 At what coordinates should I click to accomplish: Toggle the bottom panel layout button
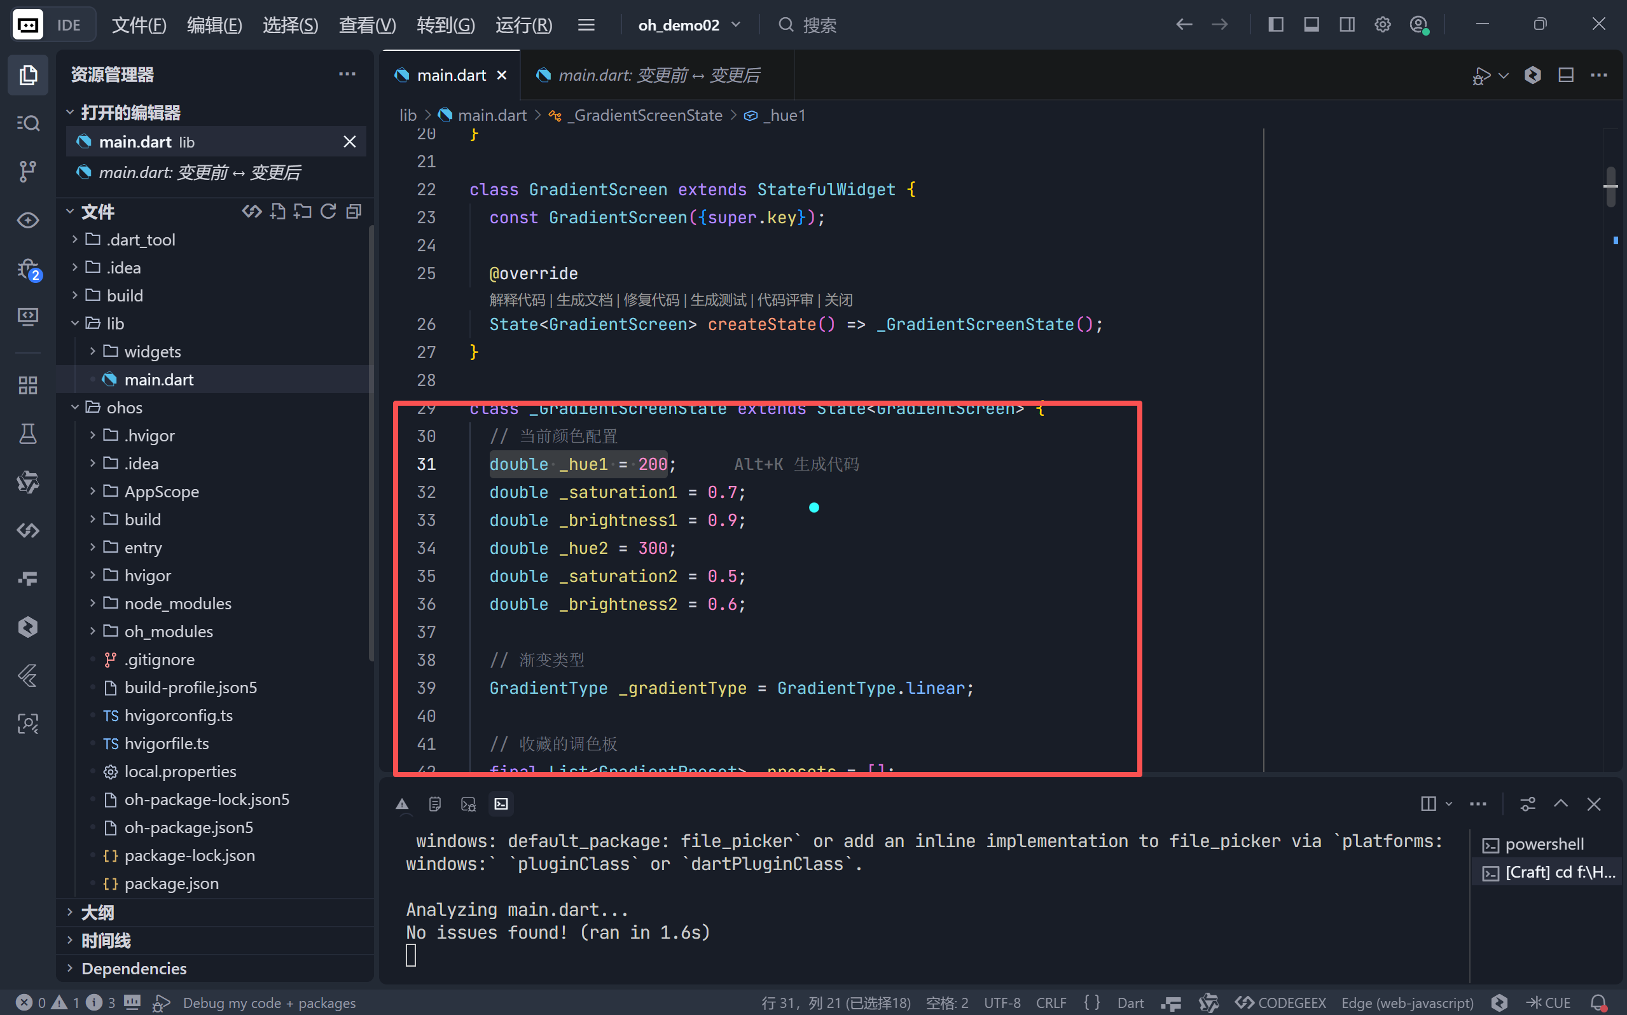[1312, 25]
